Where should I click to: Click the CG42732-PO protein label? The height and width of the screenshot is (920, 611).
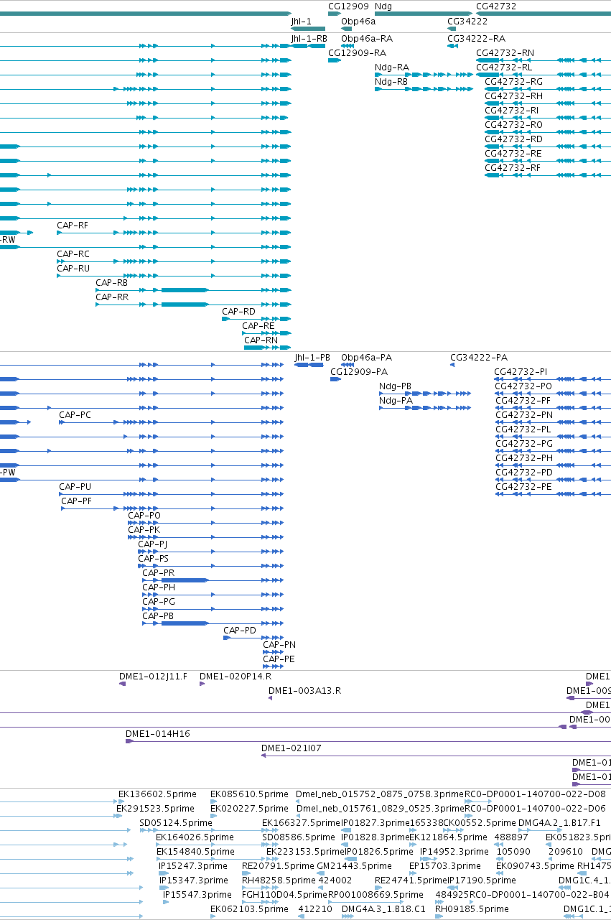(523, 386)
